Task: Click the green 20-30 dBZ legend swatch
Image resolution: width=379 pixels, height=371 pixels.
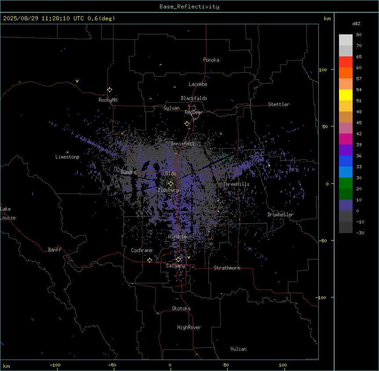Action: tap(346, 183)
